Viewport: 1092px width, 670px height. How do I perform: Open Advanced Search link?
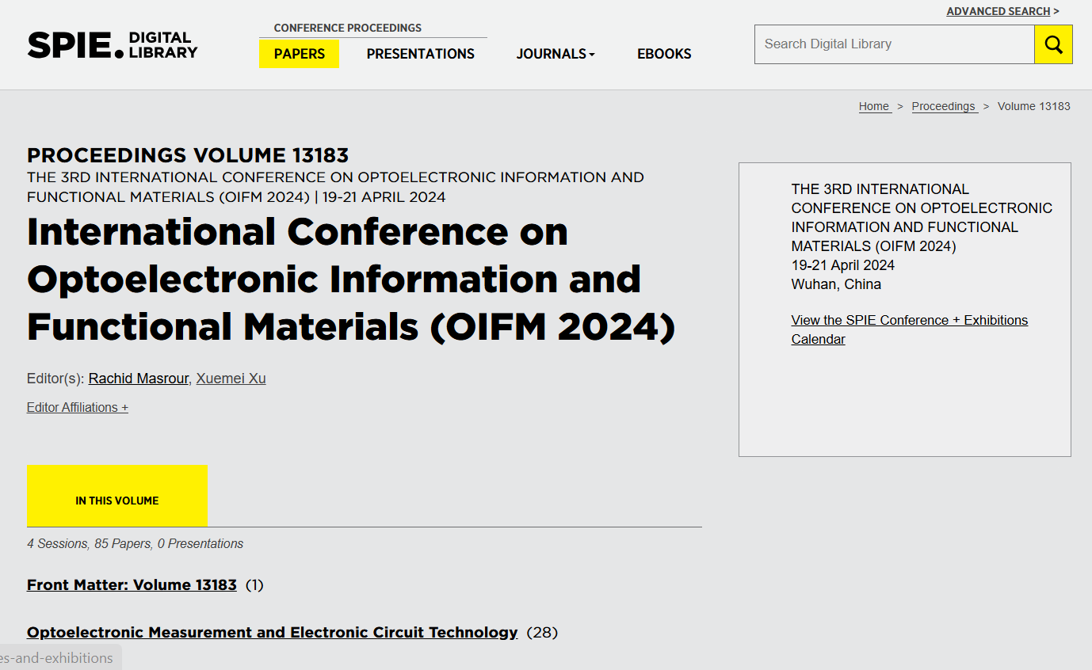(998, 11)
